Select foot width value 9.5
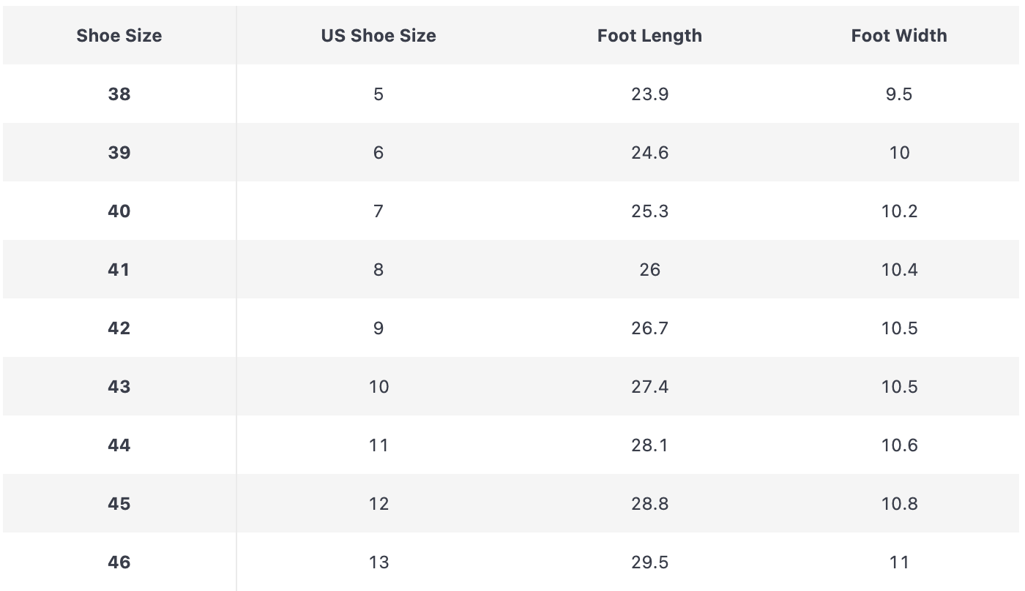This screenshot has height=591, width=1025. [x=899, y=94]
